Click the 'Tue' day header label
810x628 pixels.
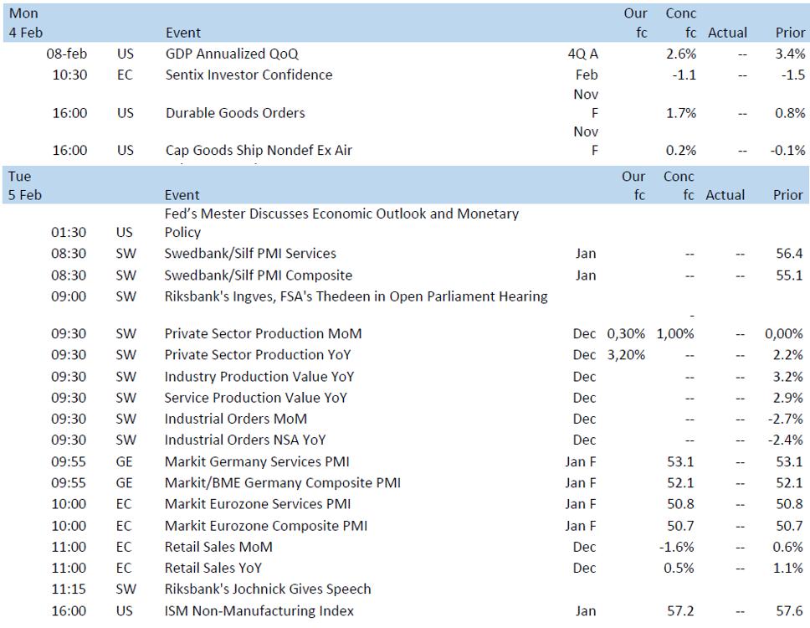pos(19,176)
